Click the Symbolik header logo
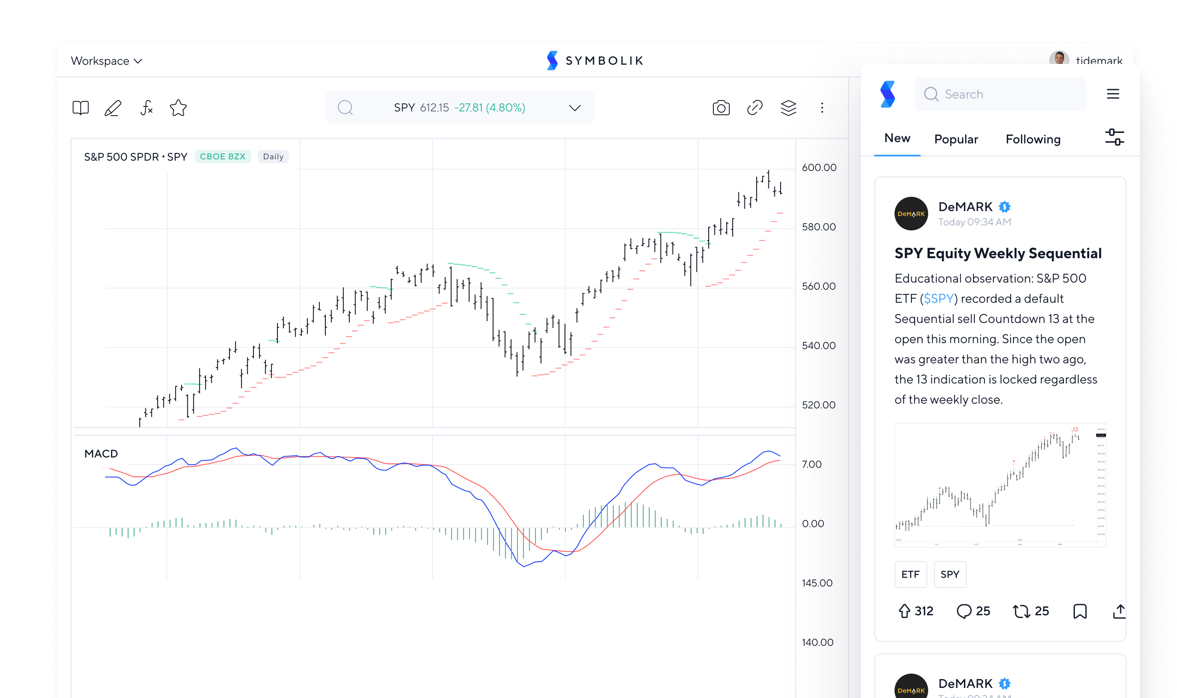 pyautogui.click(x=594, y=61)
